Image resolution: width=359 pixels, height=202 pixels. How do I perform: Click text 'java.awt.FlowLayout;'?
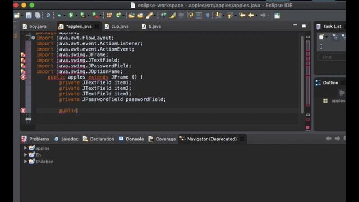click(85, 38)
